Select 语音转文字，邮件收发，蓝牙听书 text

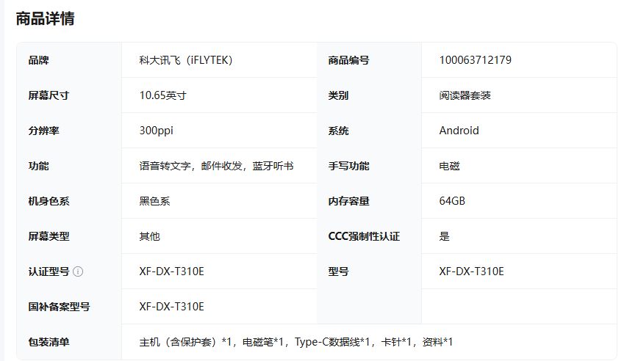[216, 166]
